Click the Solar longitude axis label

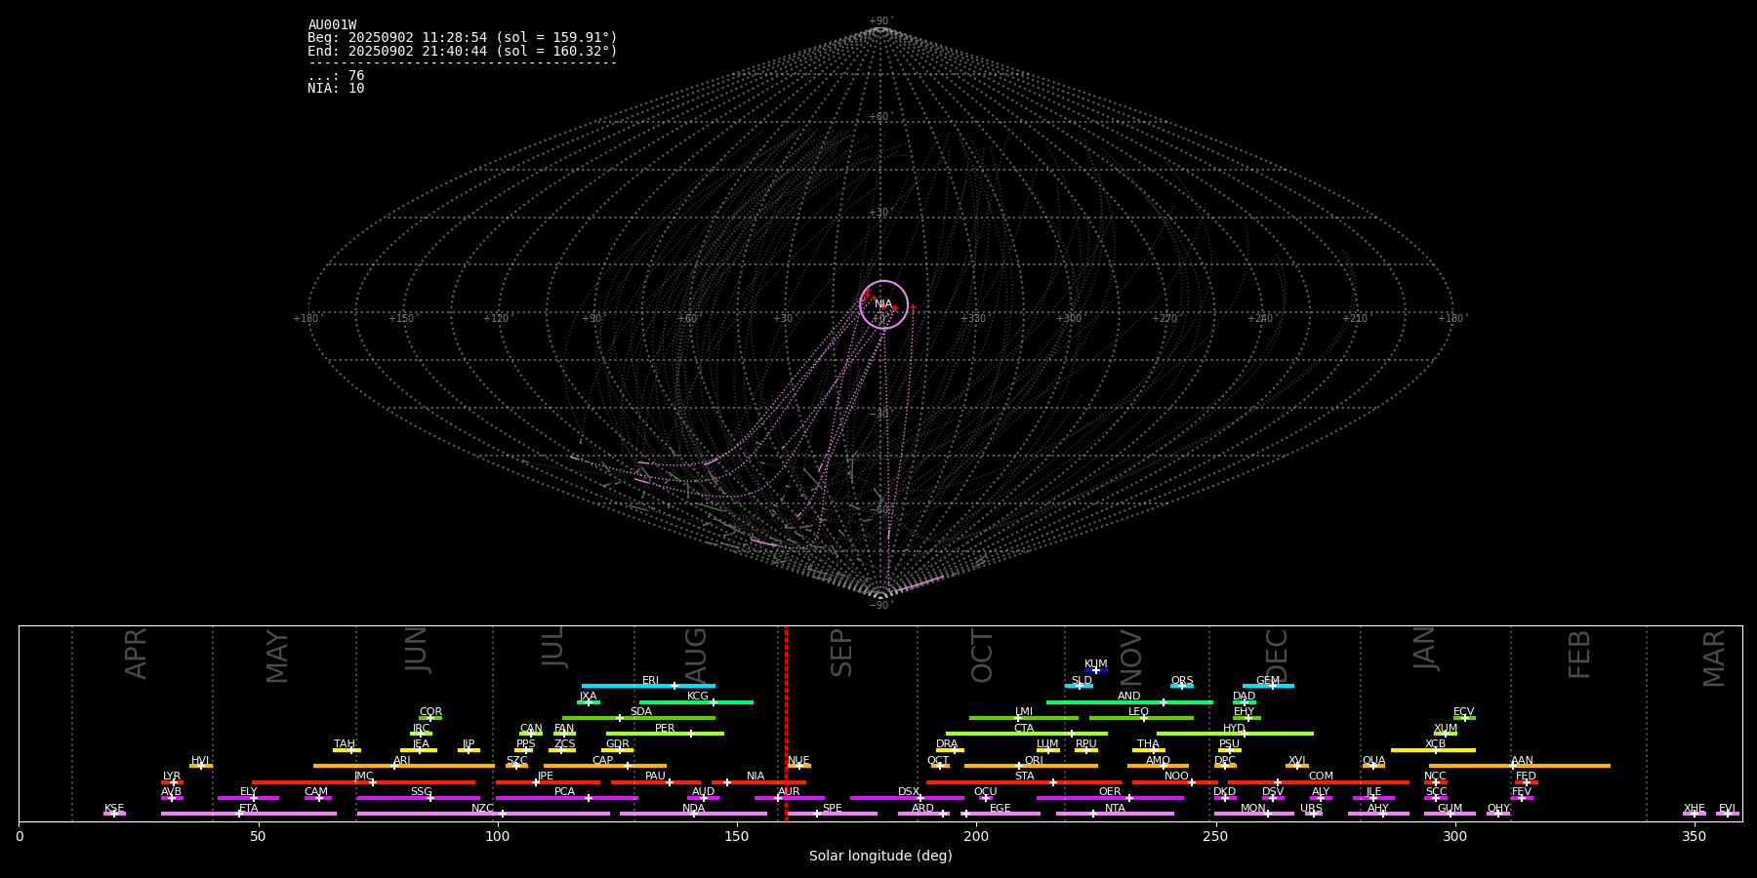coord(879,856)
